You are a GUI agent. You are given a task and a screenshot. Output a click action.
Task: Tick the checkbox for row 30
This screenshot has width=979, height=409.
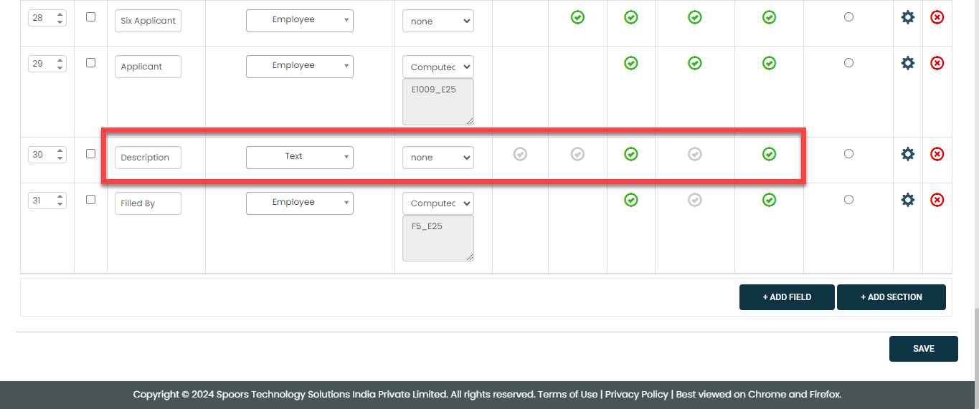point(90,153)
